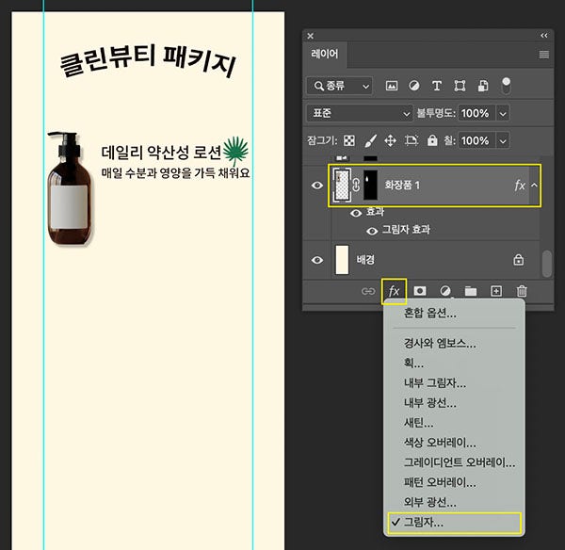Image resolution: width=565 pixels, height=550 pixels.
Task: Lock transparent pixels checkerboard icon
Action: tap(348, 140)
